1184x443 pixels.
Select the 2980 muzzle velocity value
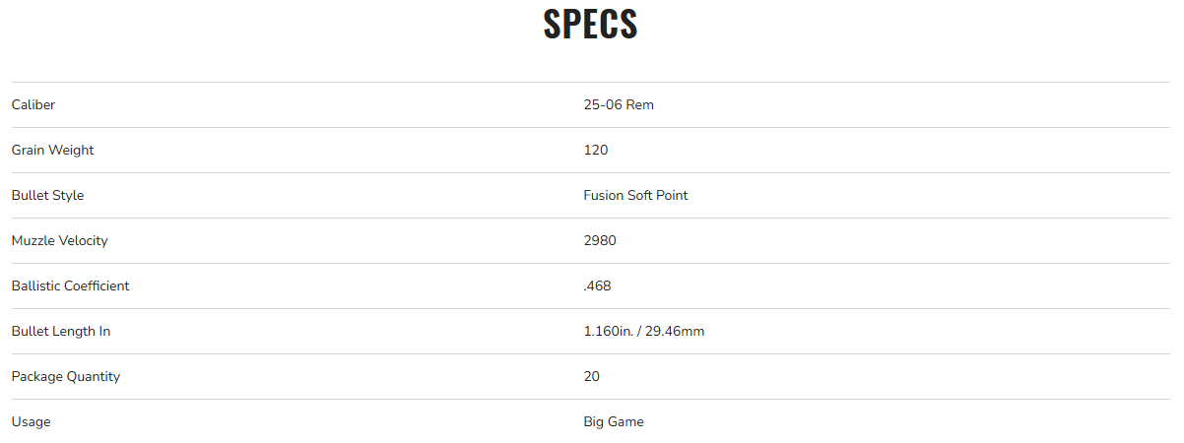pyautogui.click(x=600, y=241)
